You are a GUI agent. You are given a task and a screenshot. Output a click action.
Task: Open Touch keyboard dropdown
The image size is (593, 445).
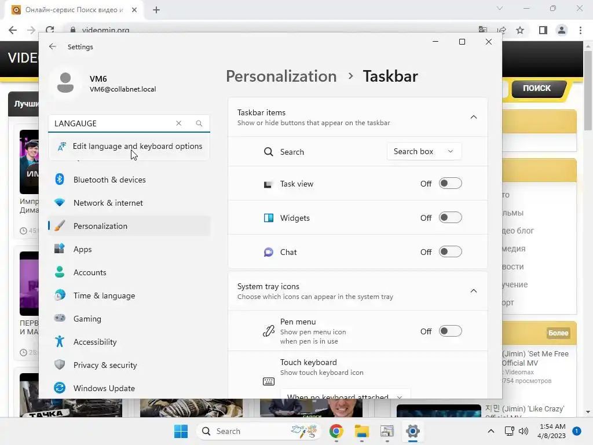point(345,394)
